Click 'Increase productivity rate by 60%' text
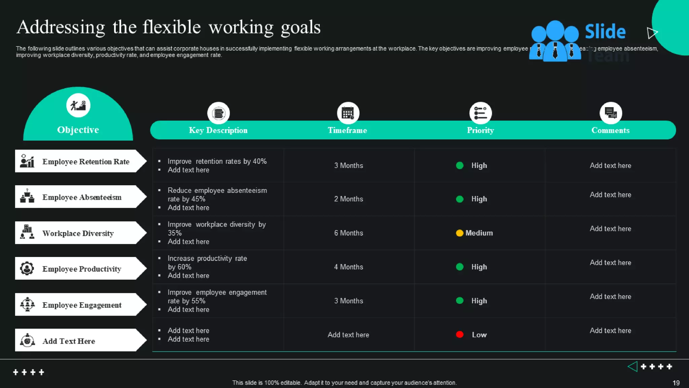 pyautogui.click(x=207, y=263)
